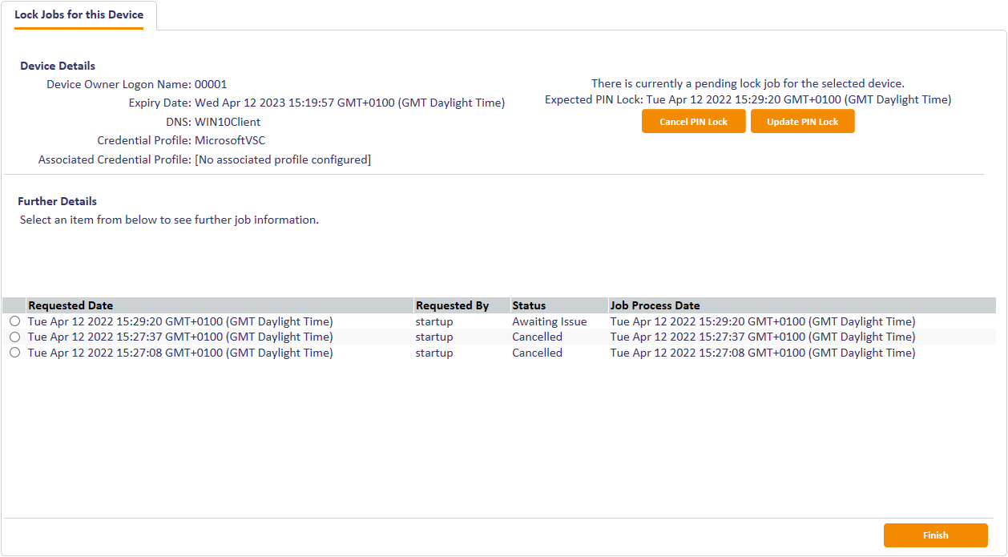Select the radio button for the 15:29:20 job
This screenshot has width=1008, height=557.
[14, 321]
